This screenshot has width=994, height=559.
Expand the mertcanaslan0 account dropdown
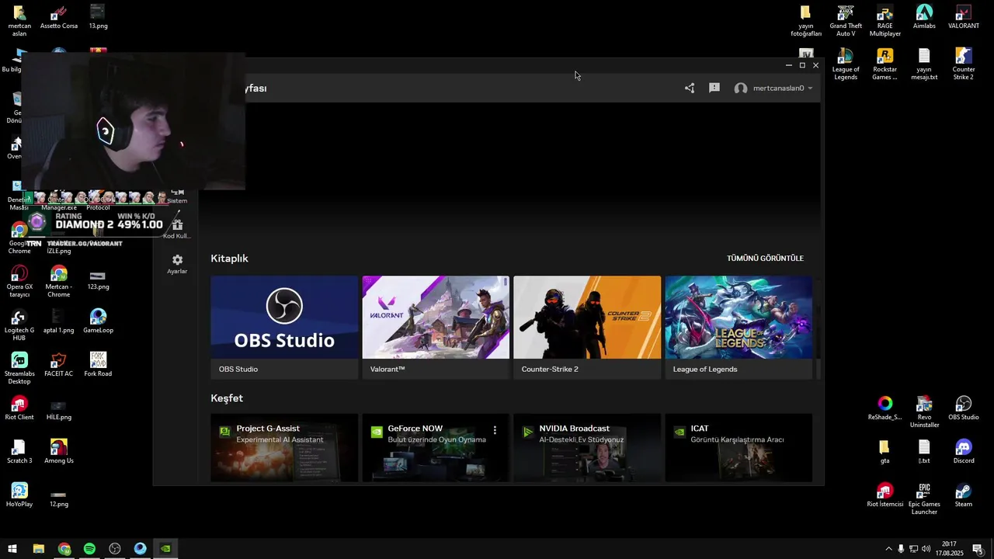point(773,88)
